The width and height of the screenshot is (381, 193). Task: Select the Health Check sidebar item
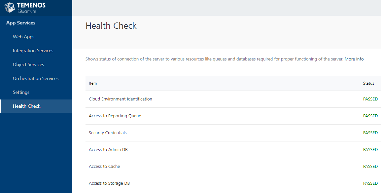pos(36,106)
